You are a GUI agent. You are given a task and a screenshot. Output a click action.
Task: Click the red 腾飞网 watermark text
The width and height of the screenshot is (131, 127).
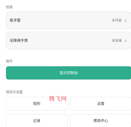click(58, 99)
